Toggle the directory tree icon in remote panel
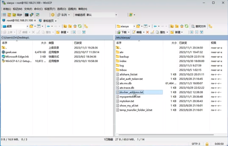 (210, 26)
